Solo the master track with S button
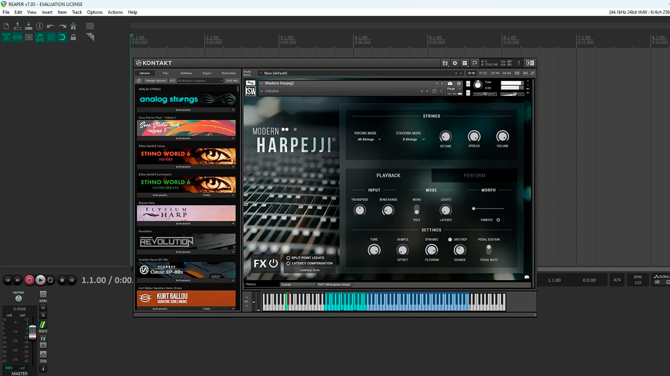Viewport: 670px width, 376px height. (43, 315)
